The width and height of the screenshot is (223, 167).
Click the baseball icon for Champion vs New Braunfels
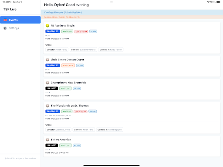pyautogui.click(x=47, y=83)
